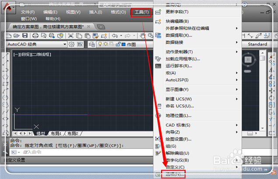278x179 pixels.
Task: Click the Update Fields icon in menu
Action: click(158, 12)
